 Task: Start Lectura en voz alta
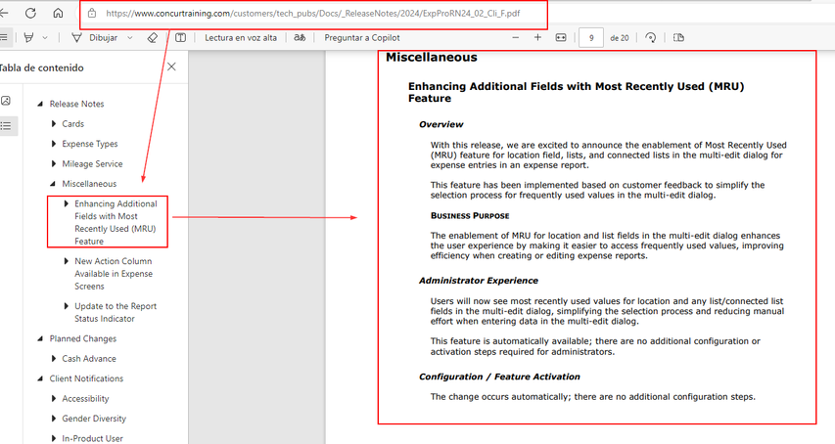[241, 38]
